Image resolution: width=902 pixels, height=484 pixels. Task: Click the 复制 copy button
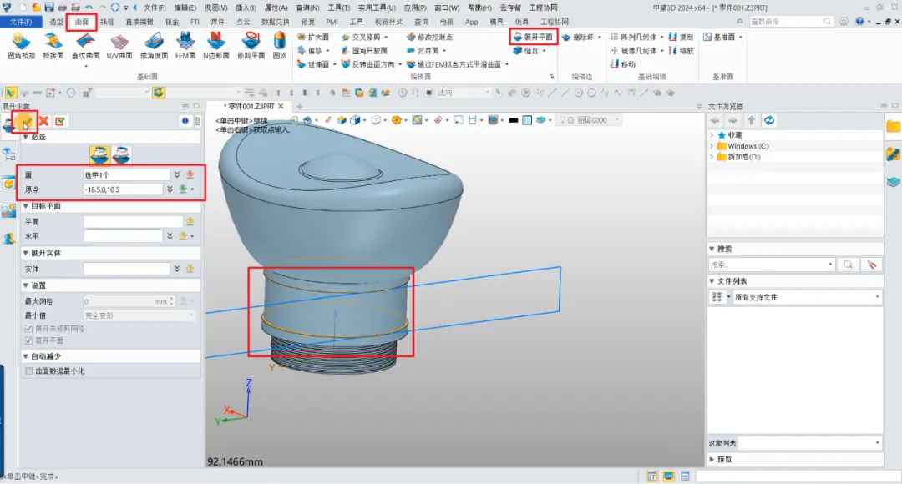click(681, 38)
